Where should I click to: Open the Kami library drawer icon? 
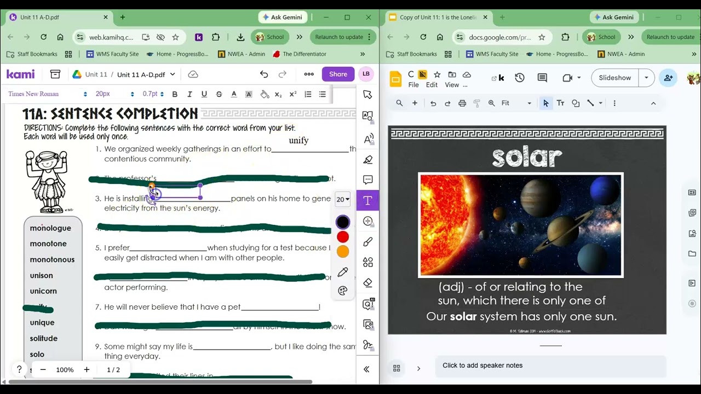55,74
